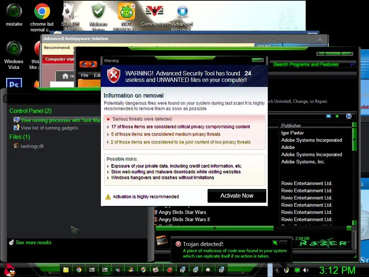This screenshot has width=369, height=277.
Task: Open the Photoshop desktop icon
Action: point(14,83)
